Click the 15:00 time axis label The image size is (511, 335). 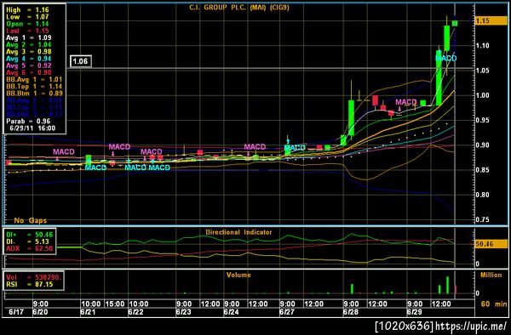click(115, 304)
